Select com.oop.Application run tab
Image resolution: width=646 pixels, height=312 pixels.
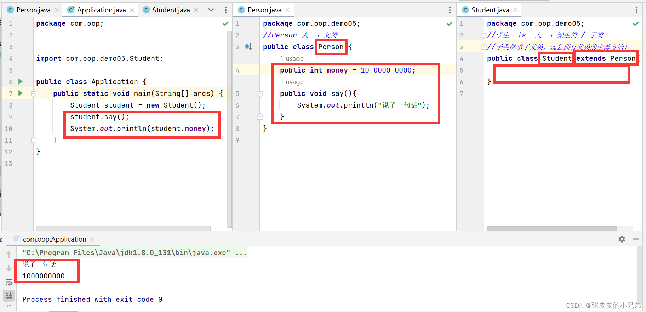(x=55, y=239)
